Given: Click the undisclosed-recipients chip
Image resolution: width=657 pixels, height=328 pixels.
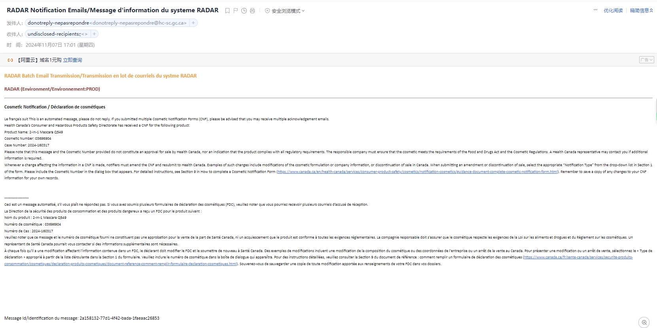Looking at the screenshot, I should point(57,34).
